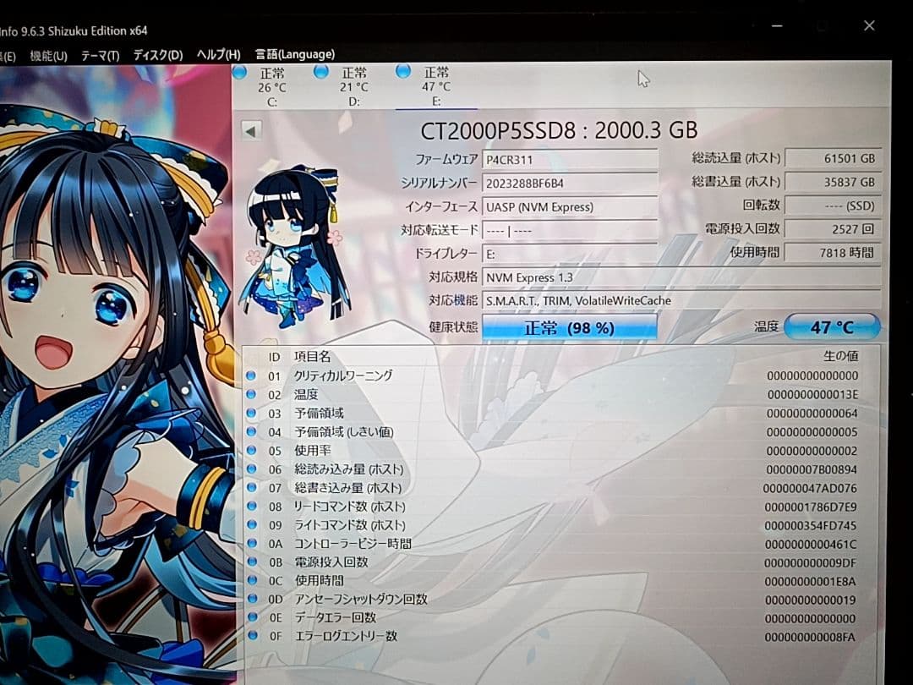Click the drive letter field E:
This screenshot has height=685, width=913.
coord(570,254)
